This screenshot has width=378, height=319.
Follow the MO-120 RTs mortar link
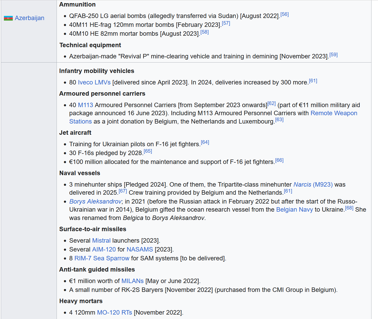(114, 312)
